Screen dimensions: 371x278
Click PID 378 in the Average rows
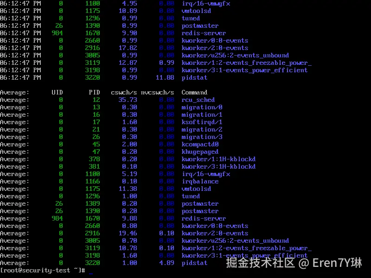click(x=94, y=159)
